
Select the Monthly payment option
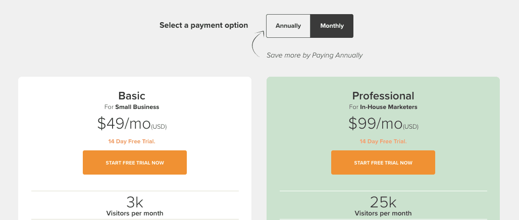click(x=332, y=26)
